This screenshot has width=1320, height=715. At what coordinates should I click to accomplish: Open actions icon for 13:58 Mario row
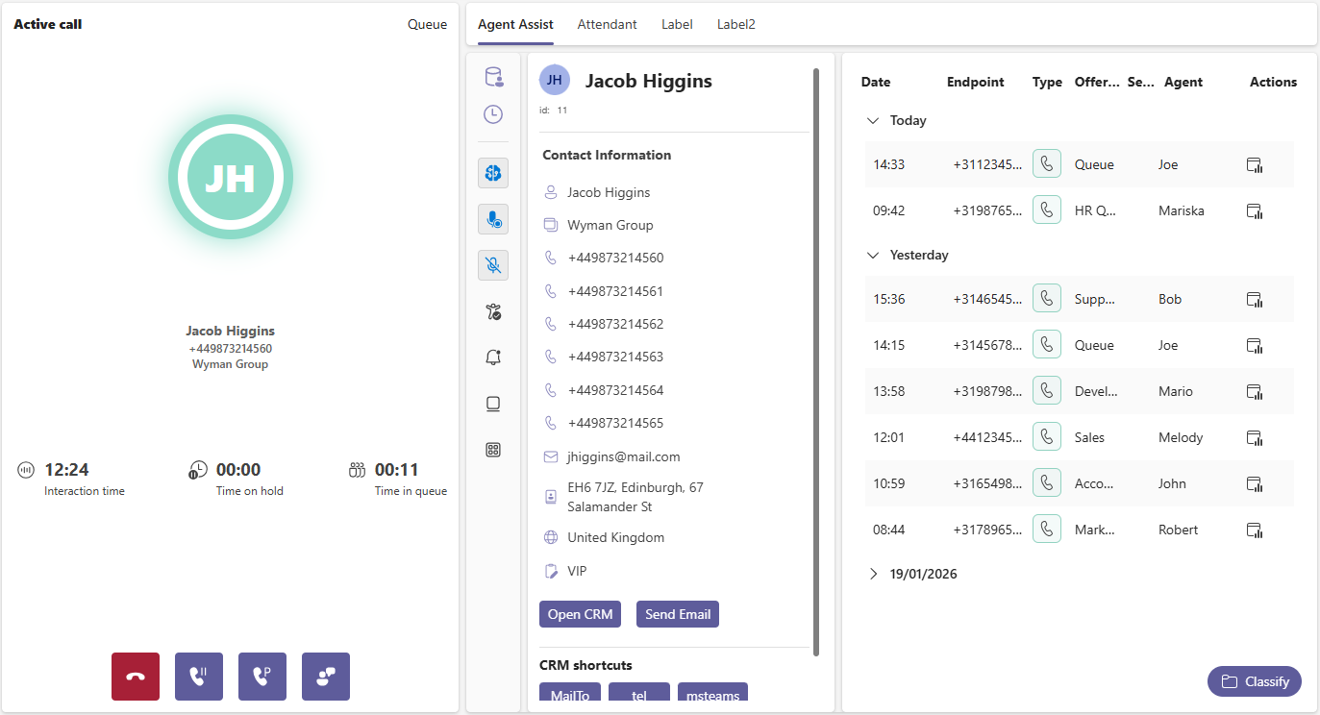pos(1254,392)
